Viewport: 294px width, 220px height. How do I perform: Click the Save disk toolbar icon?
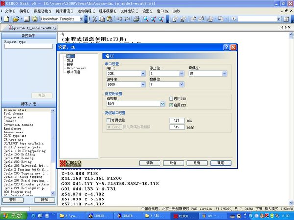[26, 19]
